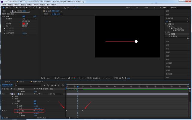Image resolution: width=192 pixels, height=120 pixels.
Task: Select the Rotation tool
Action: [14, 7]
